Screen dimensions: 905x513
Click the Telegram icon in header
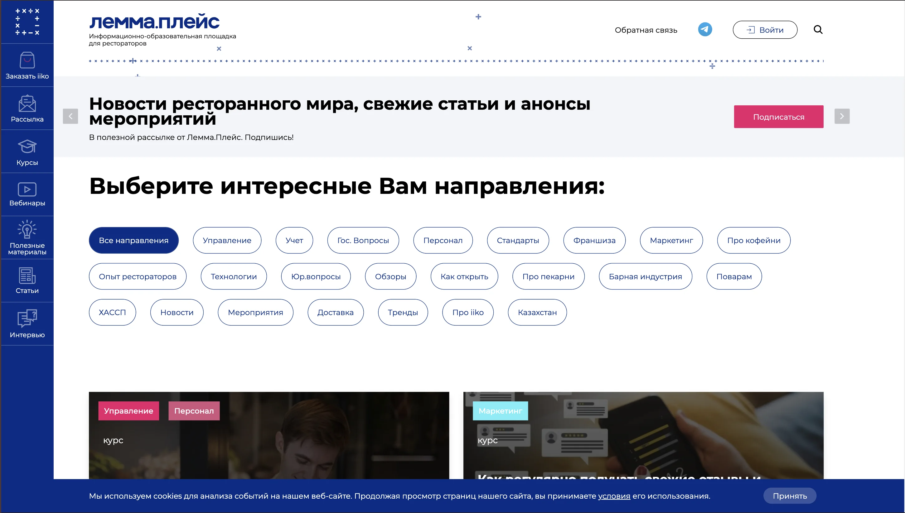point(705,30)
